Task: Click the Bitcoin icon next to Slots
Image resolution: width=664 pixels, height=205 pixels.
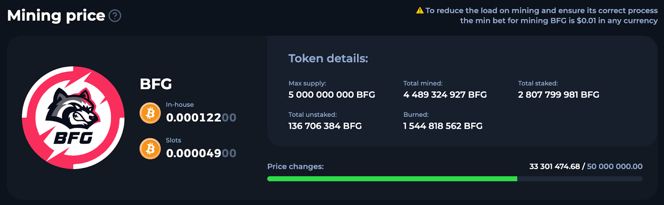Action: point(150,149)
